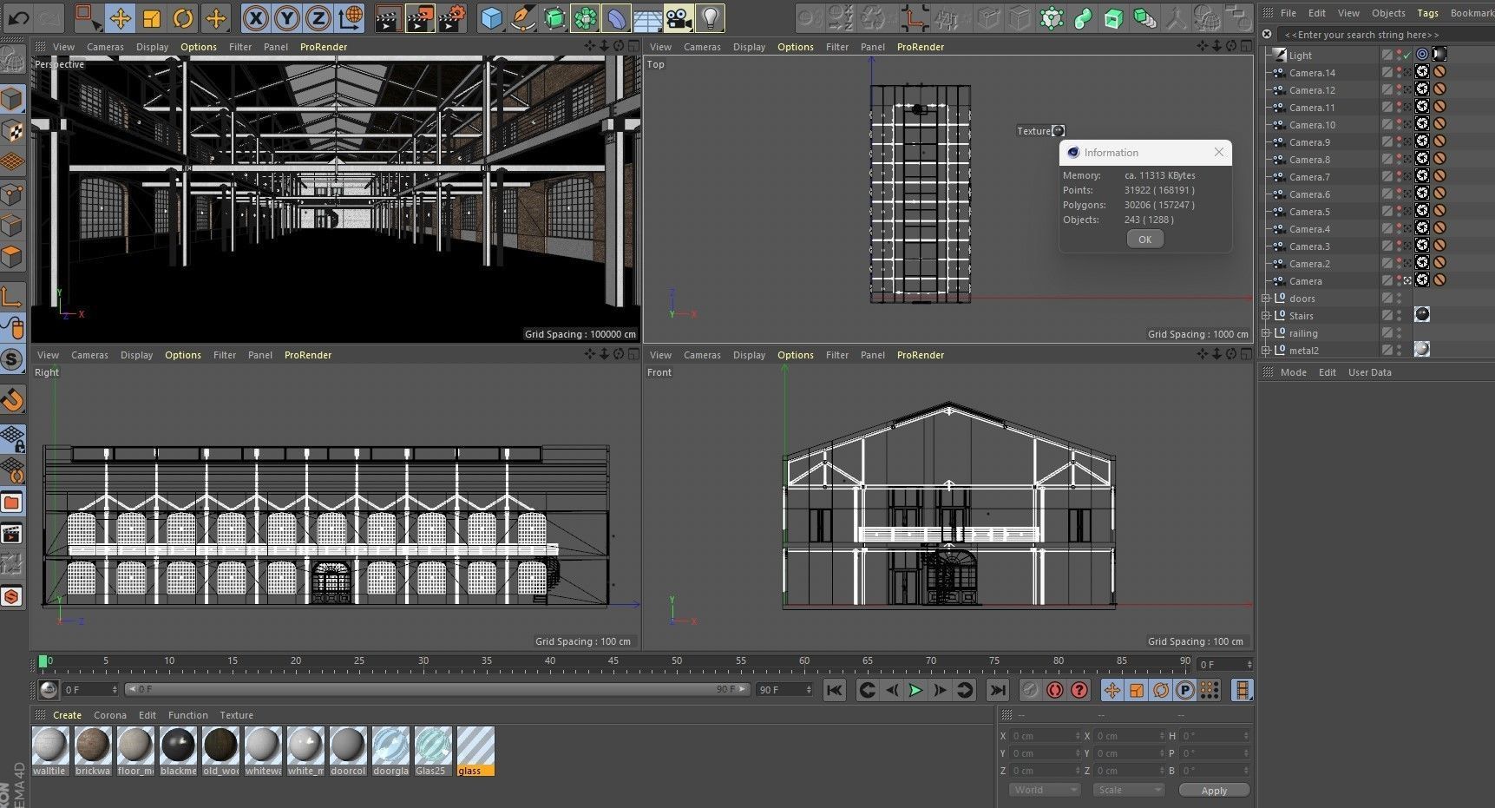Image resolution: width=1495 pixels, height=808 pixels.
Task: Toggle the Parameter P keyframe button
Action: tap(1184, 690)
